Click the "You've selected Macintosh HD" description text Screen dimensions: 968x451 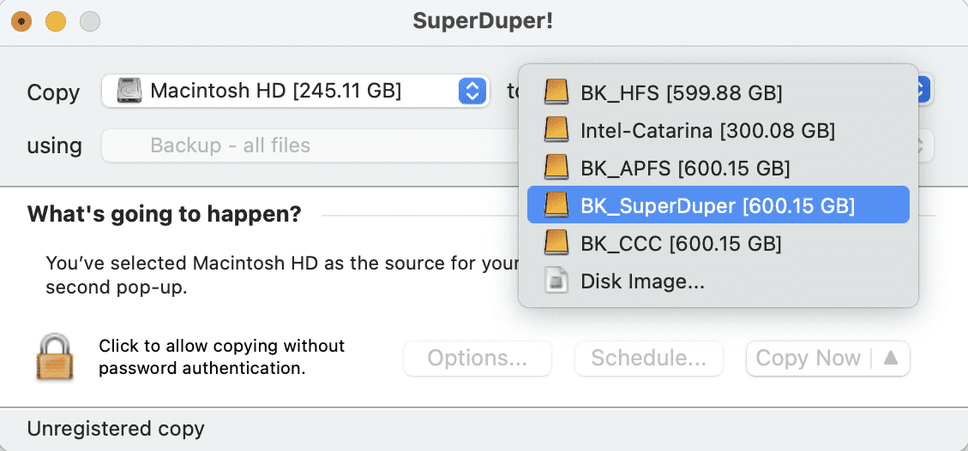coord(282,276)
